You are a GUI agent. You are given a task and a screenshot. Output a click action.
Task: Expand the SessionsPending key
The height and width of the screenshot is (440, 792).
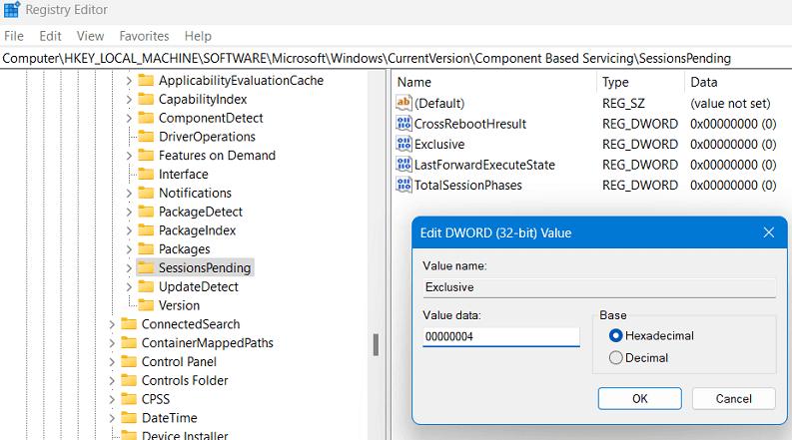click(129, 268)
